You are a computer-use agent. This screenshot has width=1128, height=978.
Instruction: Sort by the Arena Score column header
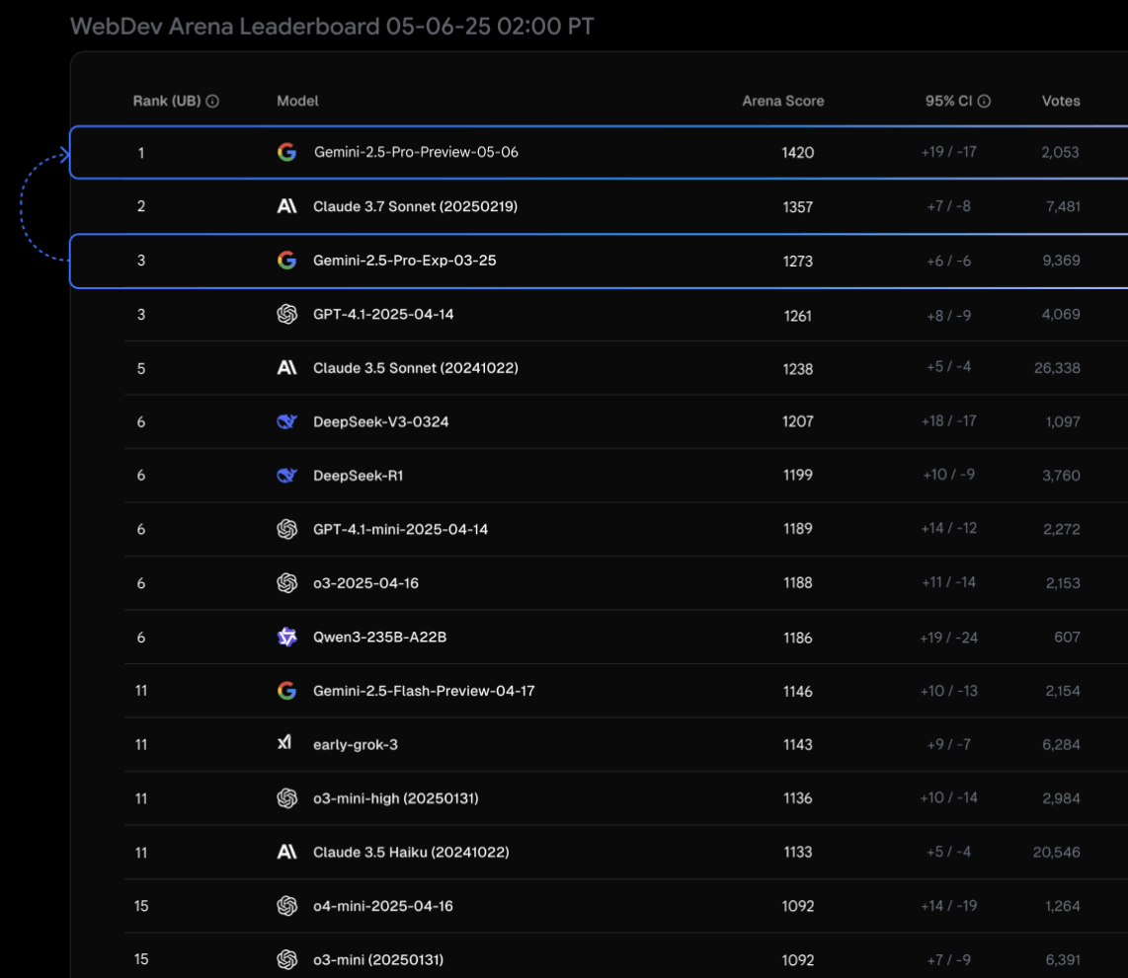[x=782, y=101]
